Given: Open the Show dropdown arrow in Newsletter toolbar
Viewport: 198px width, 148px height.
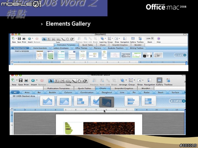Looking at the screenshot, I should [143, 80].
